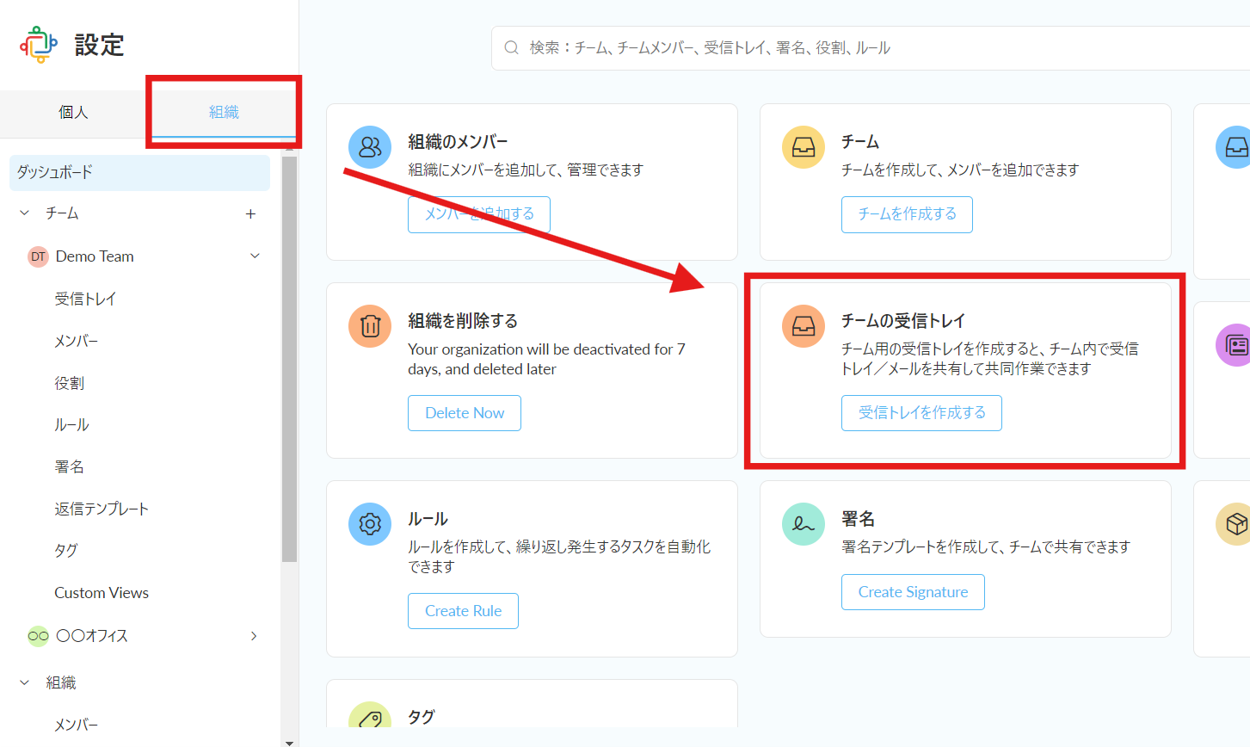Click the チーム card inbox icon
1250x747 pixels.
click(x=804, y=147)
